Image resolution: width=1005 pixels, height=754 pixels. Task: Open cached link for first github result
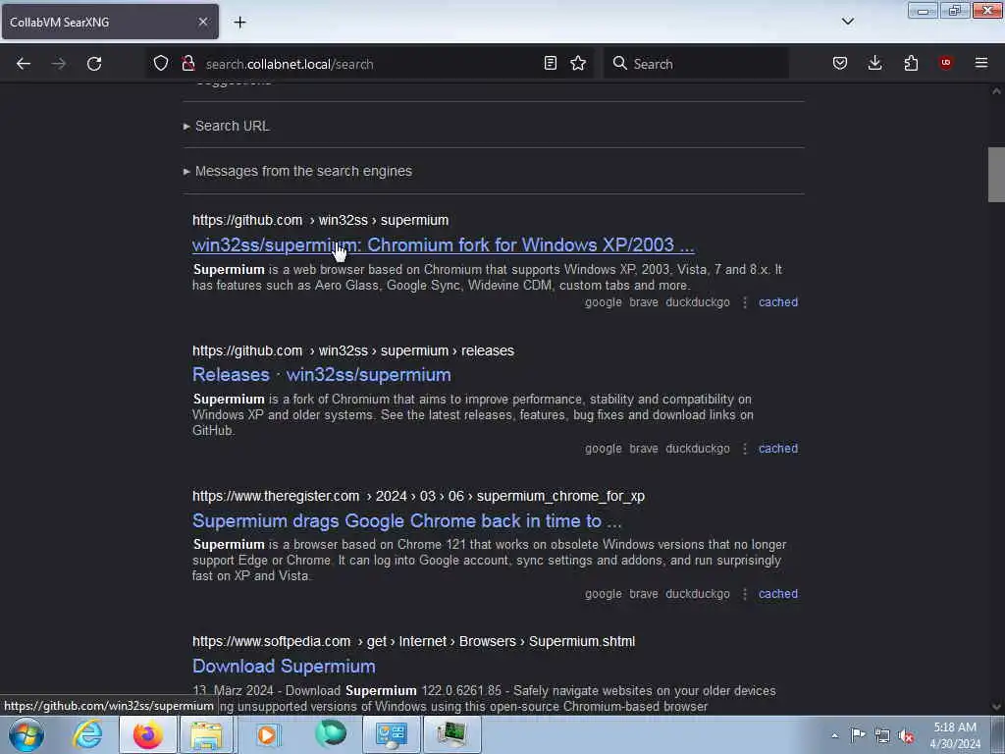(x=778, y=302)
